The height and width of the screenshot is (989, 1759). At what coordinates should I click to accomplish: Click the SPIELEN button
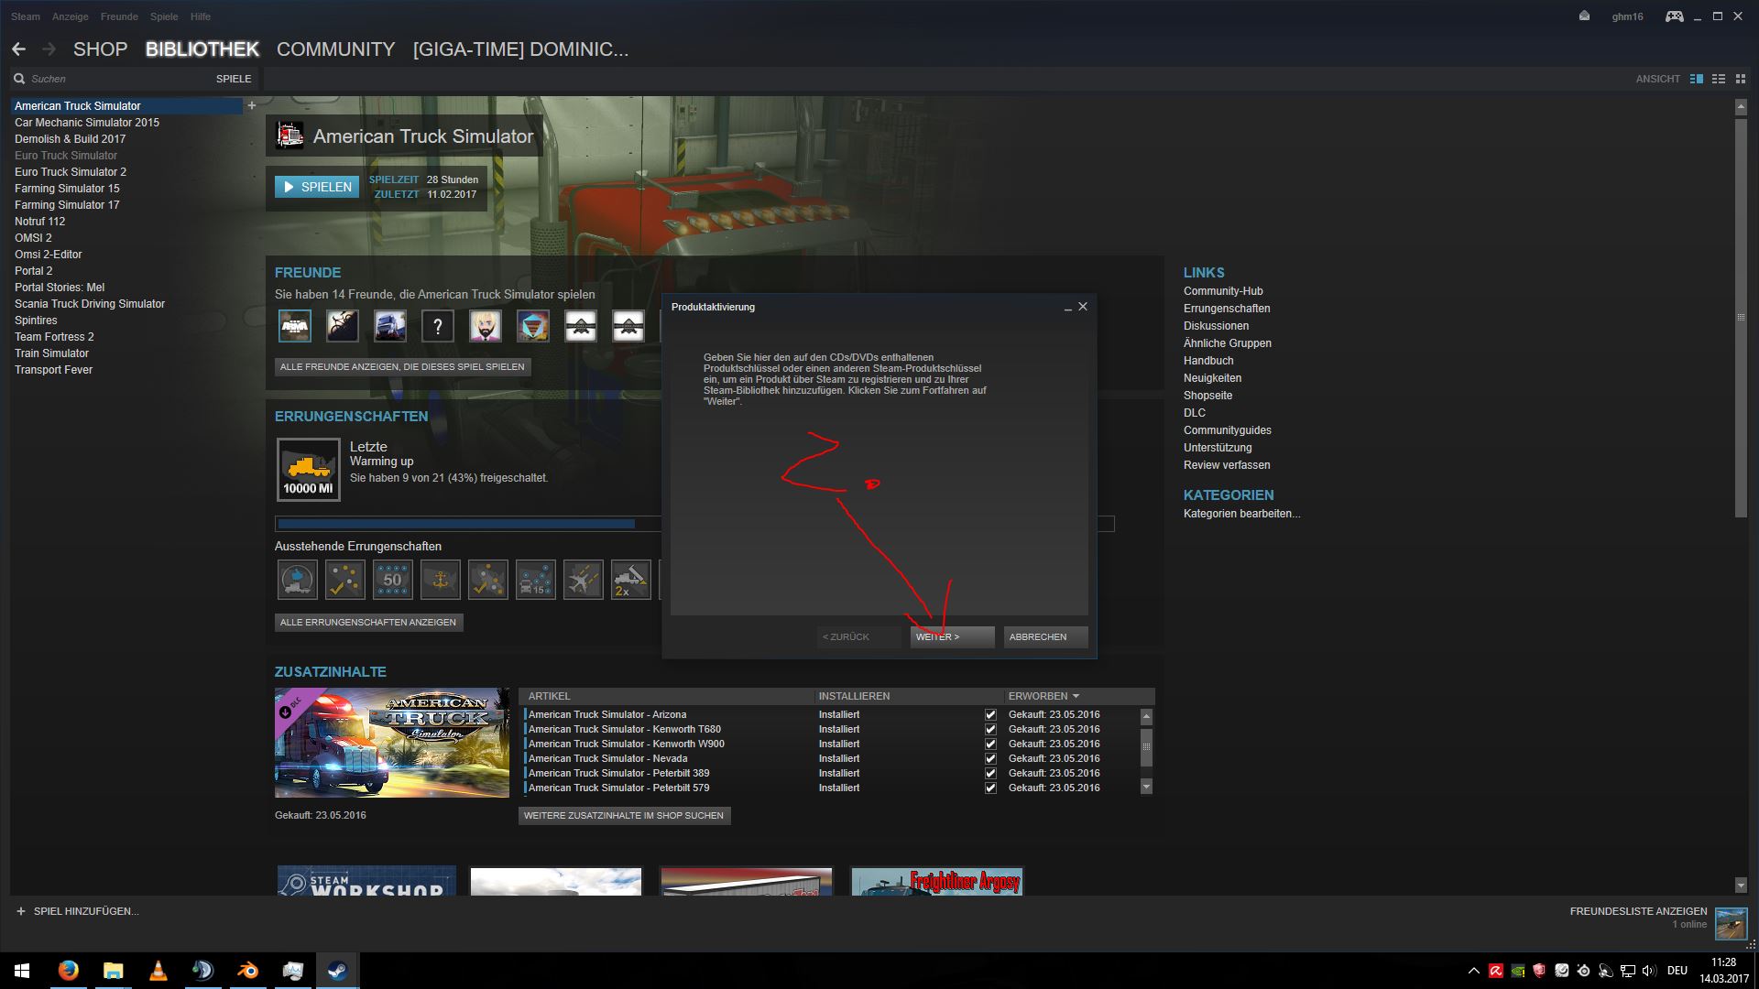317,187
